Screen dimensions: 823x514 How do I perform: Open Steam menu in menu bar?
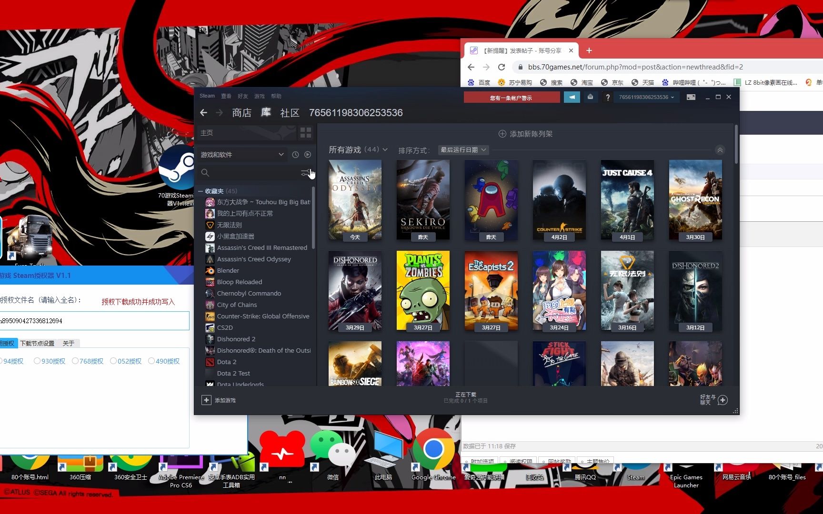(x=207, y=96)
